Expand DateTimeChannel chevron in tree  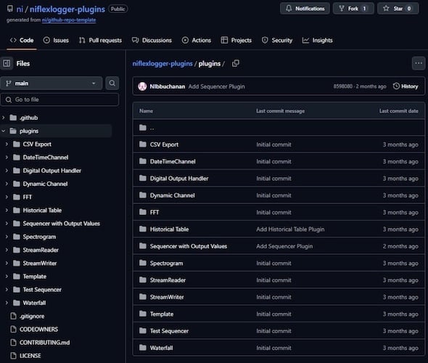pos(7,158)
